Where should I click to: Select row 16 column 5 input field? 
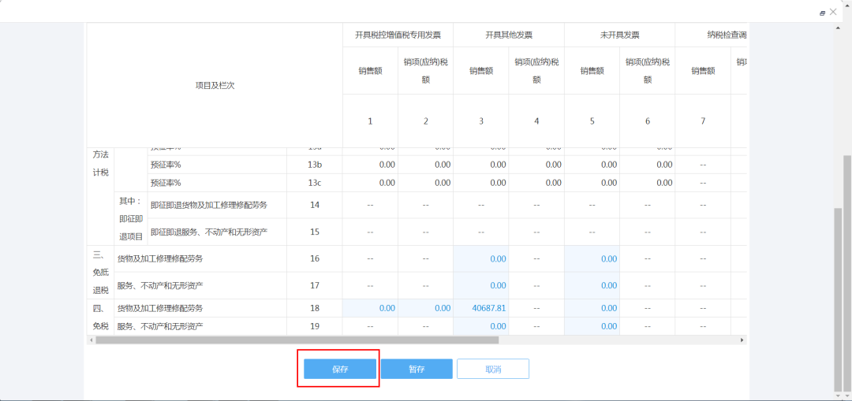point(592,259)
